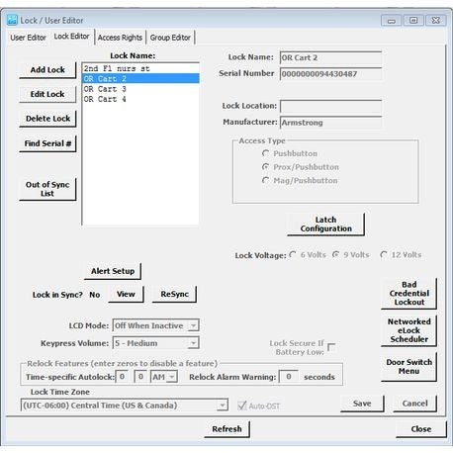Image resolution: width=453 pixels, height=453 pixels.
Task: Expand the Lock Time Zone dropdown
Action: click(223, 406)
